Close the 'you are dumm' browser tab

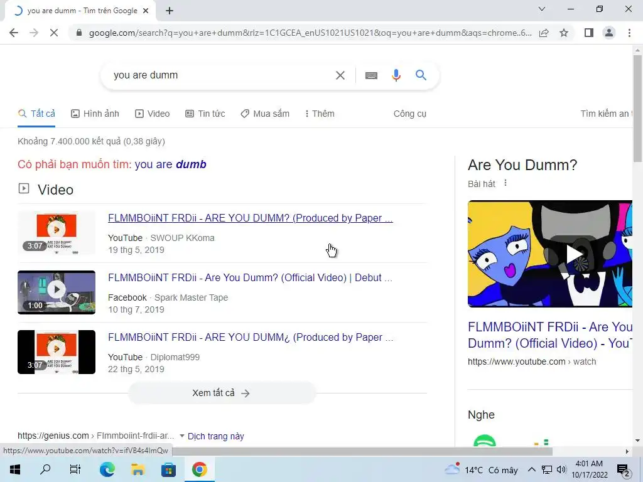pyautogui.click(x=146, y=11)
